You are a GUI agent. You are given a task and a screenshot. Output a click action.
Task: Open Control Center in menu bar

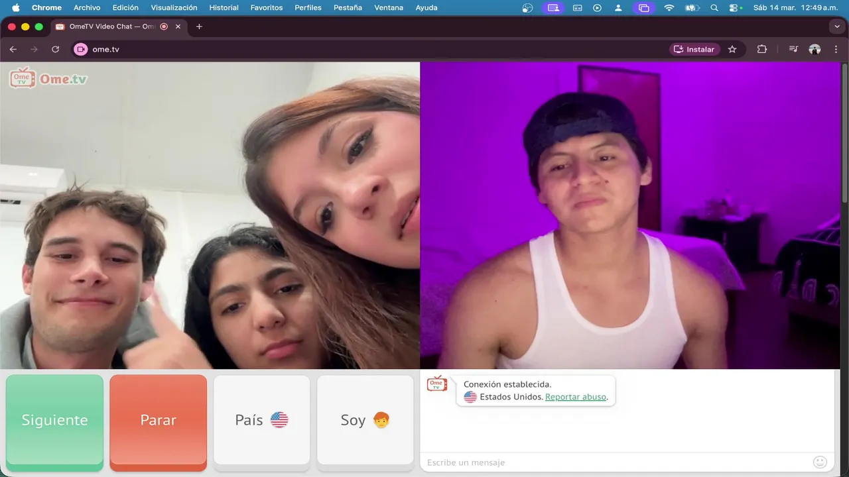click(734, 8)
